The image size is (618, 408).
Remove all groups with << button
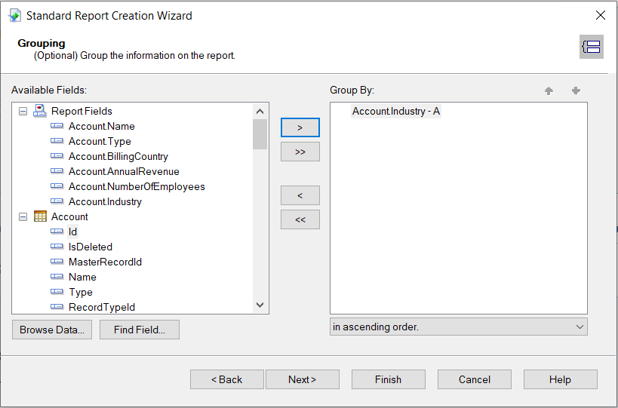[x=300, y=219]
